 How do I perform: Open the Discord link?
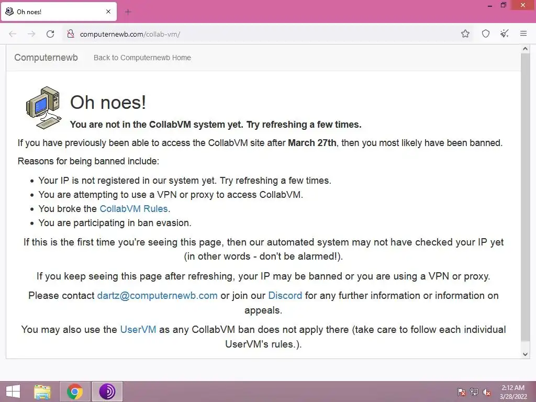point(285,296)
